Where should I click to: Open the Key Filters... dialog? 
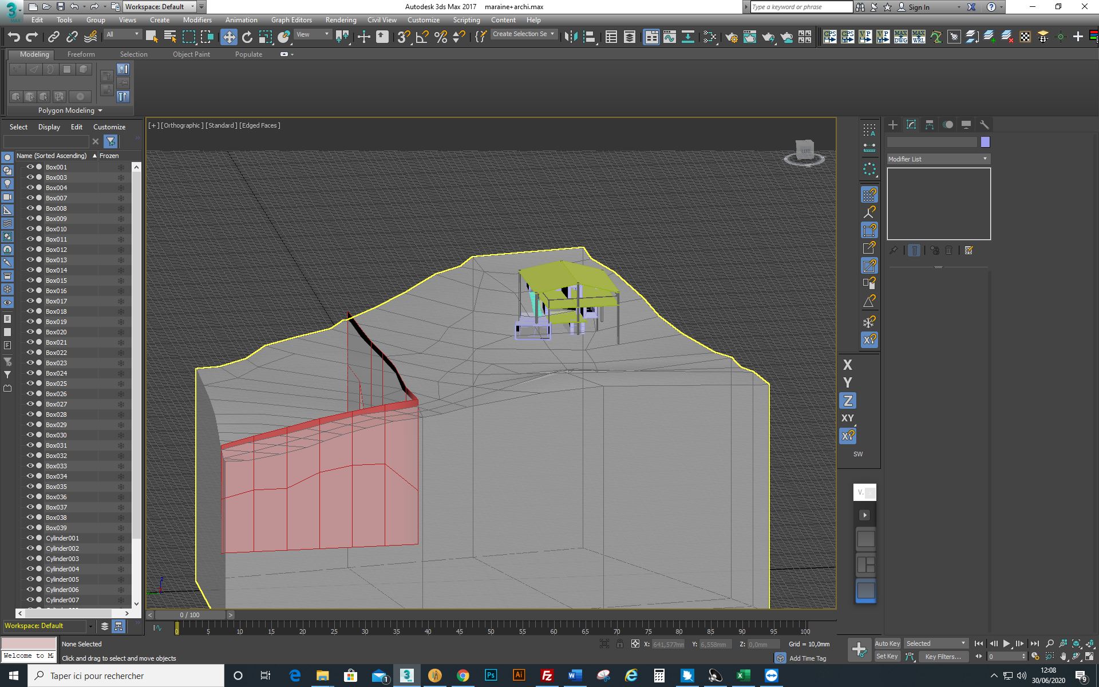click(x=943, y=657)
